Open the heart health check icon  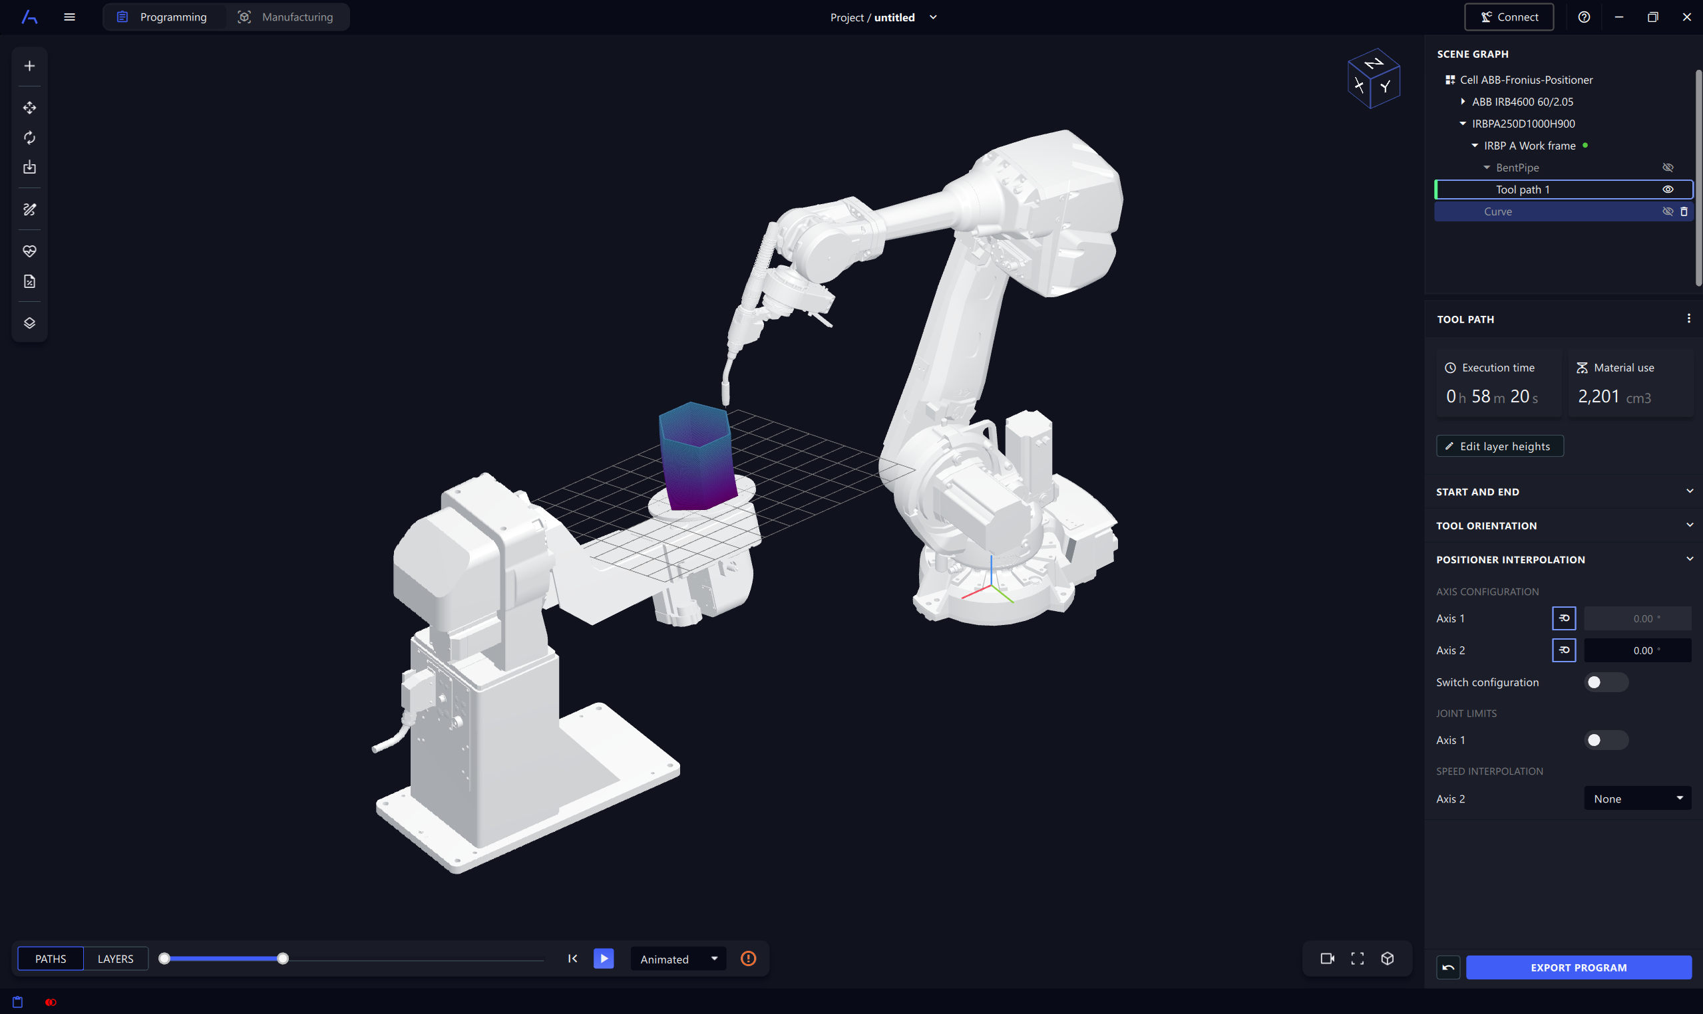point(29,251)
